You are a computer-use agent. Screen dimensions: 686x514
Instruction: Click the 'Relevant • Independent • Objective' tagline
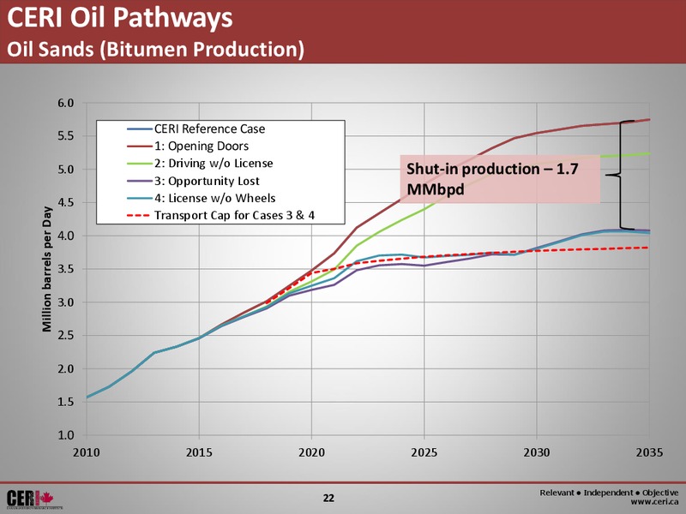tap(609, 493)
